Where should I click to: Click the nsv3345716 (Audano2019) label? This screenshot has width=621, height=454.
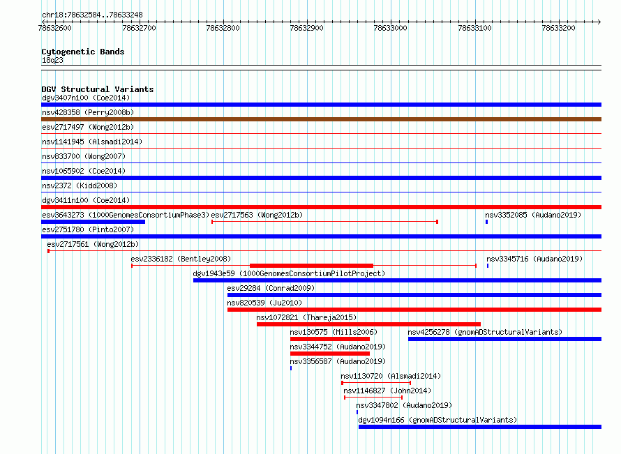pos(534,259)
